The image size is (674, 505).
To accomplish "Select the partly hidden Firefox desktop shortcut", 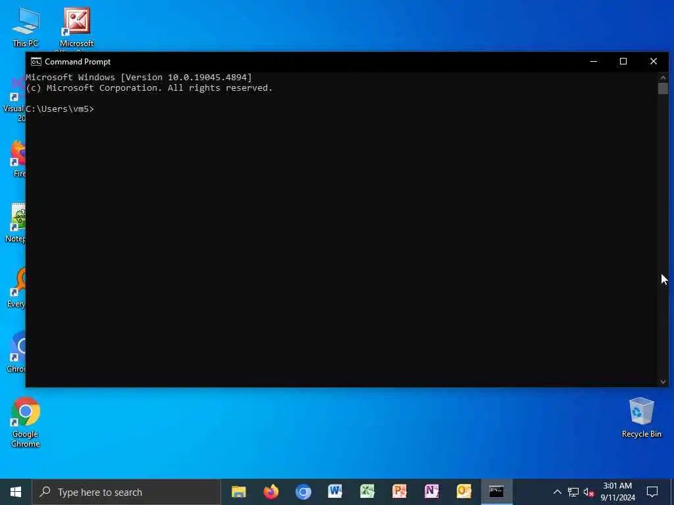I will [x=18, y=159].
